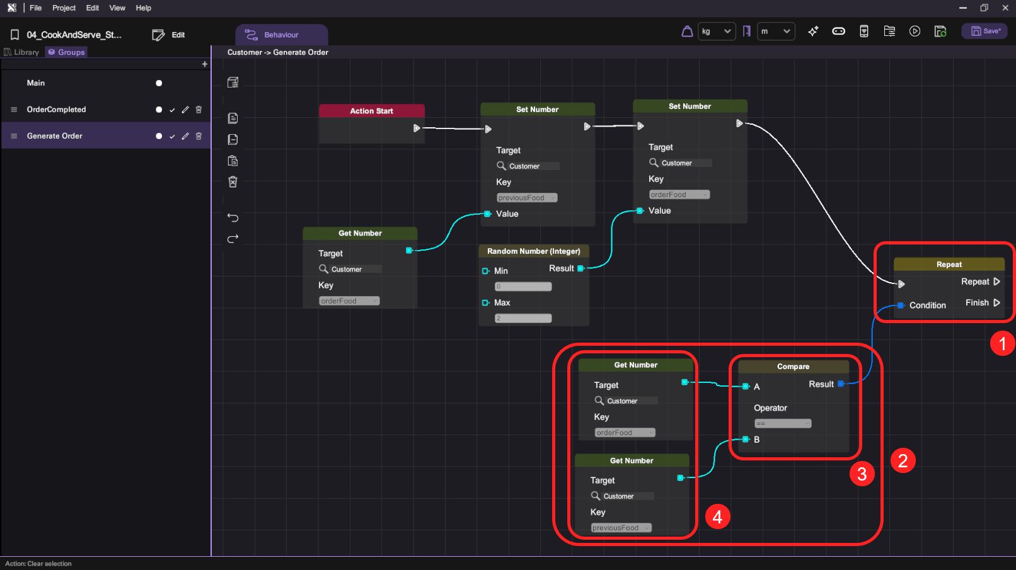
Task: Rename Generate Order group with pencil icon
Action: (185, 136)
